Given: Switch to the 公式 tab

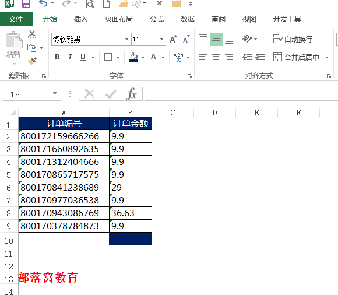Looking at the screenshot, I should (157, 19).
